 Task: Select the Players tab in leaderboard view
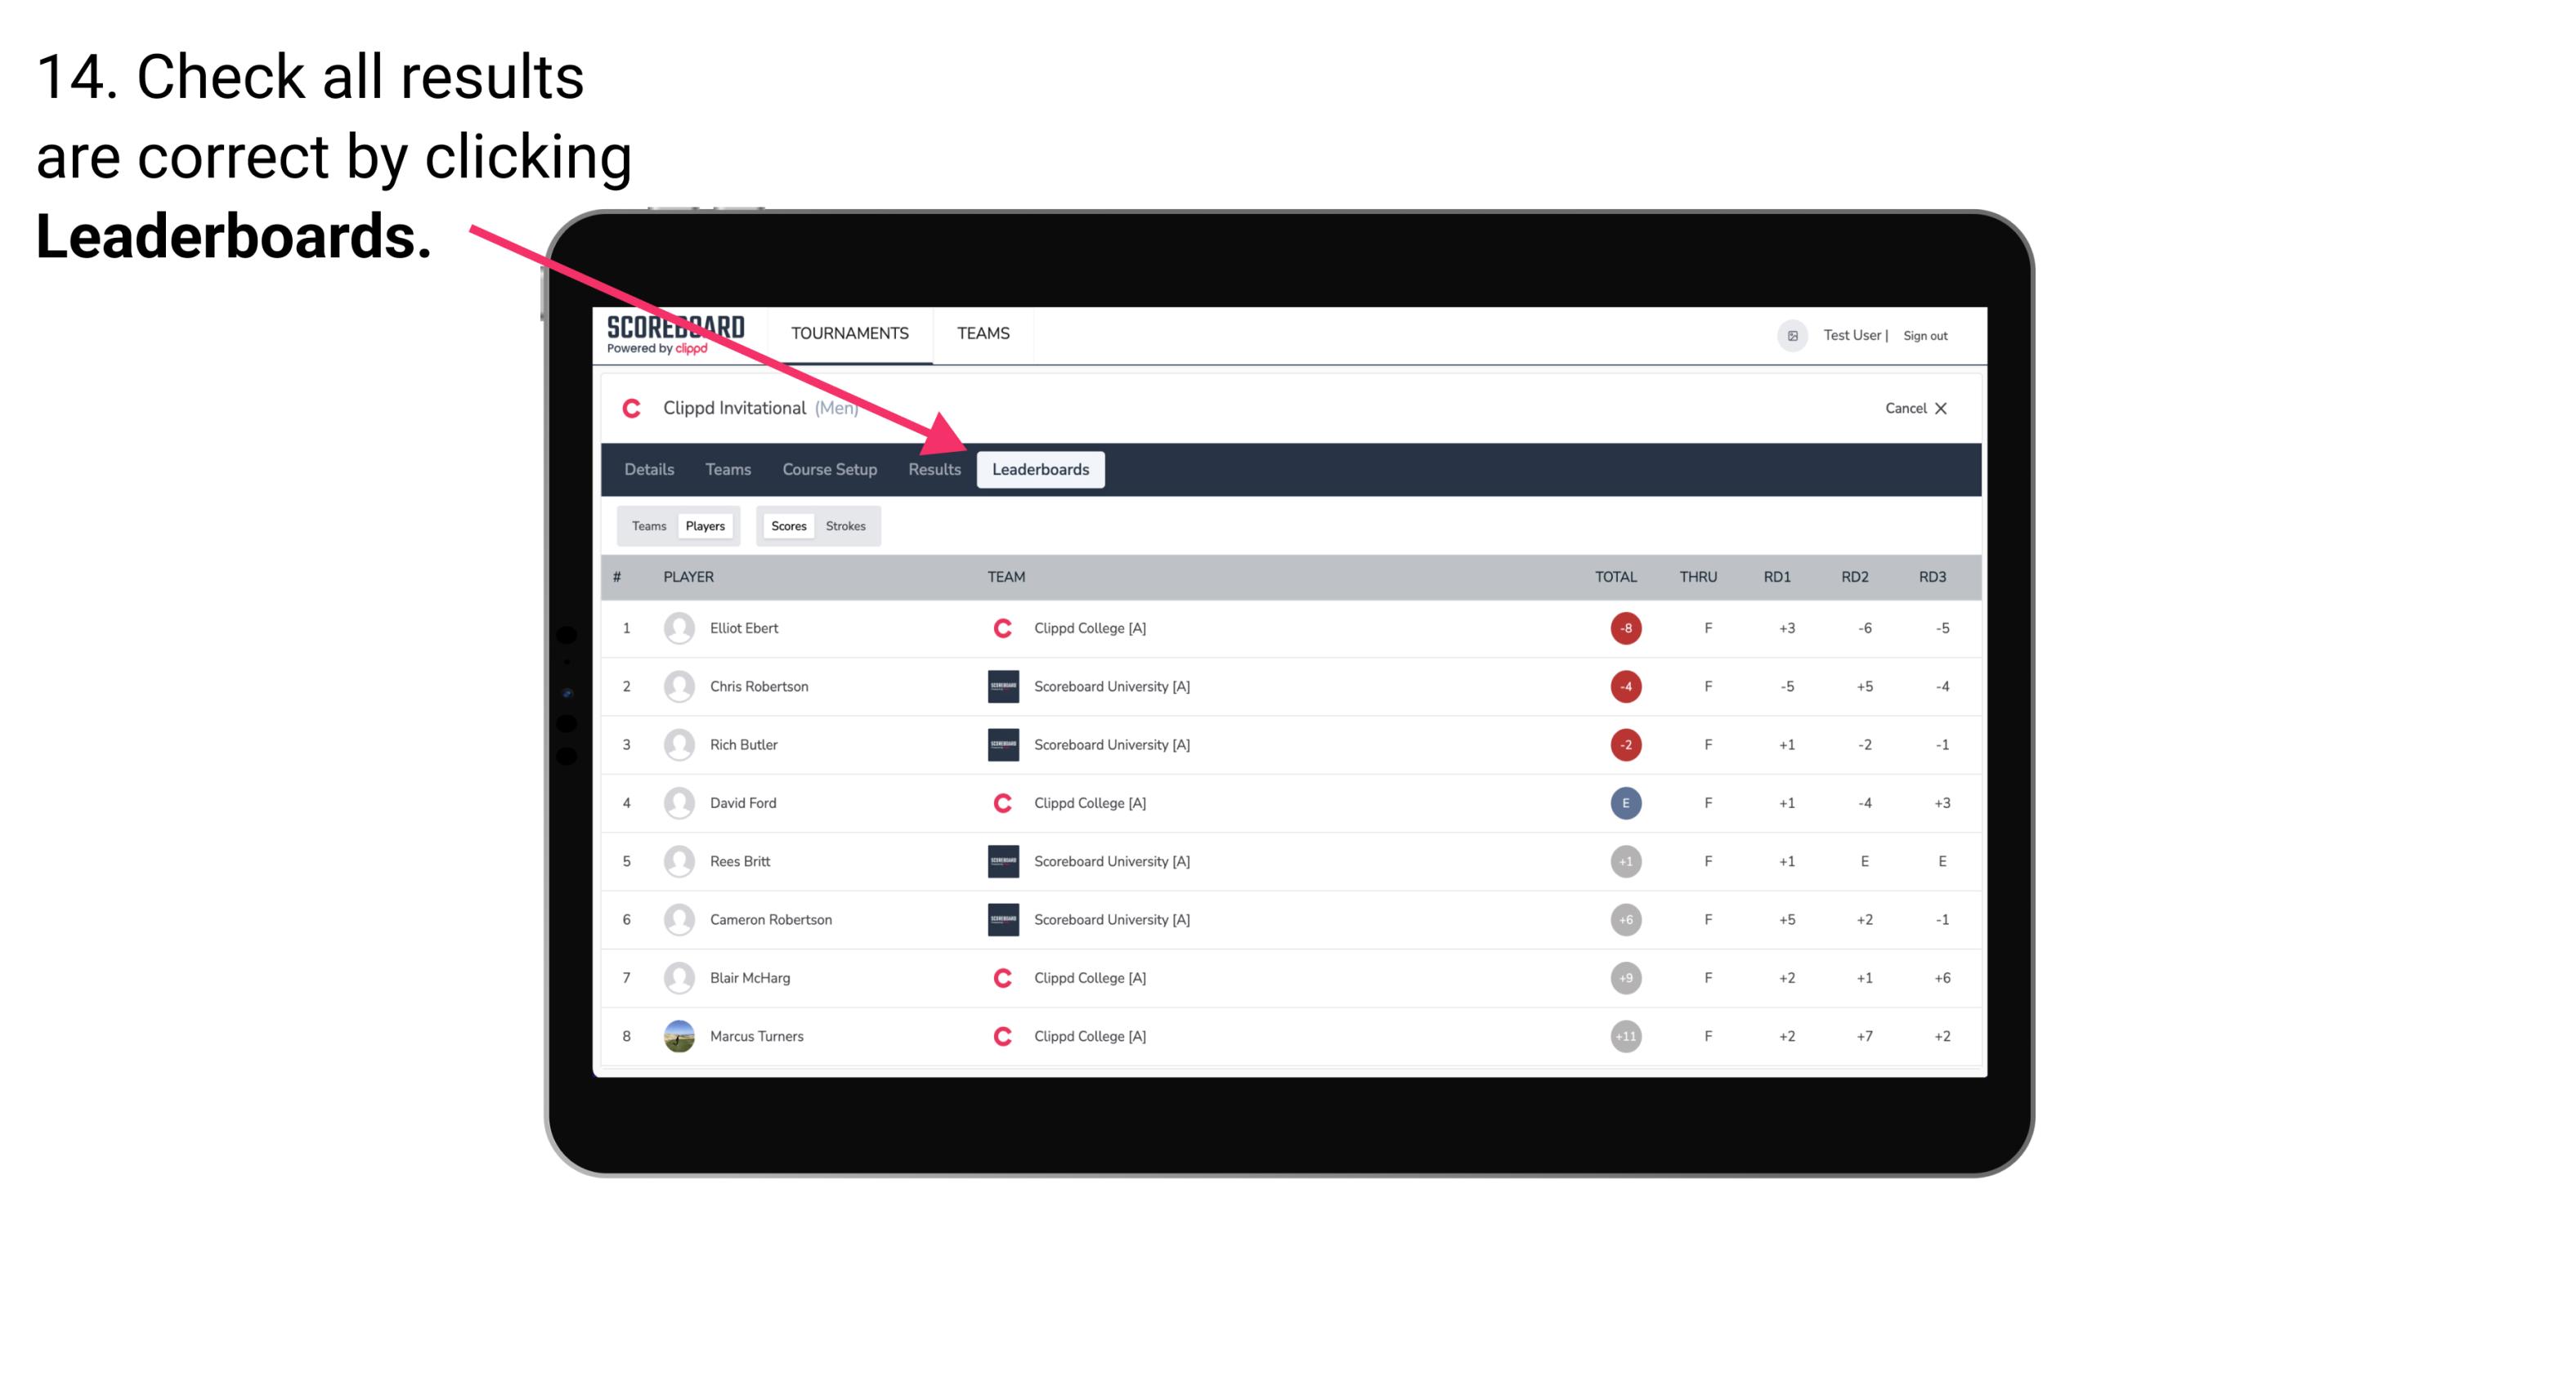705,525
